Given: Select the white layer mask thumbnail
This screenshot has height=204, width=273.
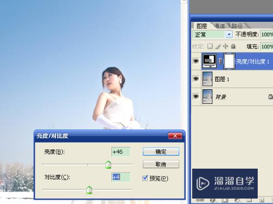Looking at the screenshot, I should pyautogui.click(x=229, y=61).
